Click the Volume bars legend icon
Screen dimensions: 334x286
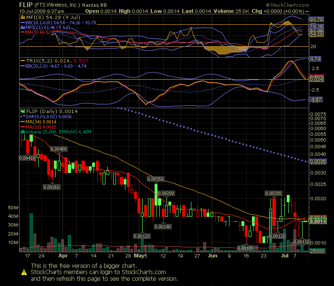(22, 132)
